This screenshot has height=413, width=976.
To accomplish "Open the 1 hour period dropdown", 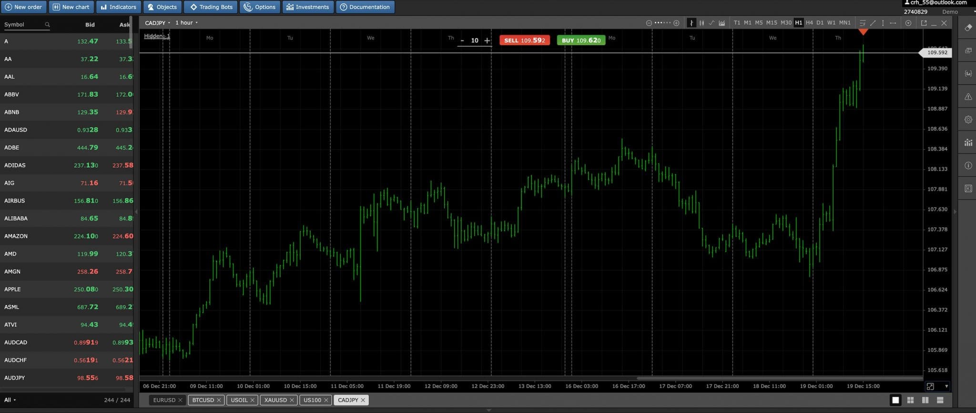I will pyautogui.click(x=186, y=23).
